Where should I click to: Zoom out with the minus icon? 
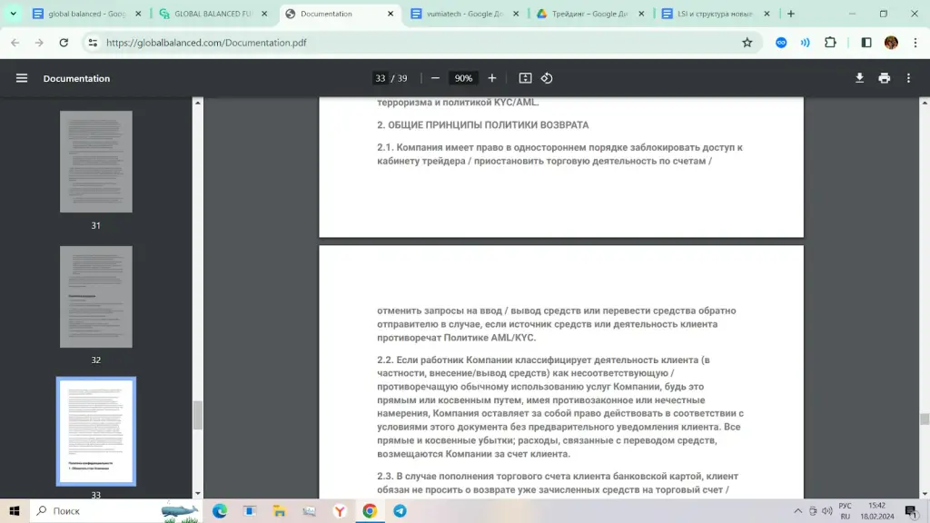(435, 78)
